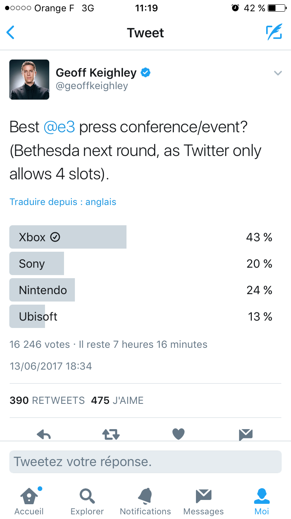Screen dimensions: 291x519
Task: Tap the blue verified badge
Action: tap(145, 72)
